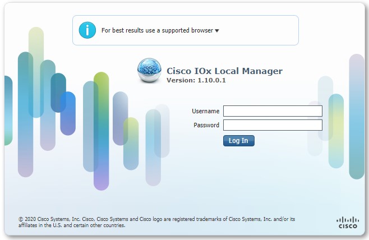This screenshot has height=240, width=369.
Task: Click the 'For best results use a supported browser' text
Action: point(157,30)
